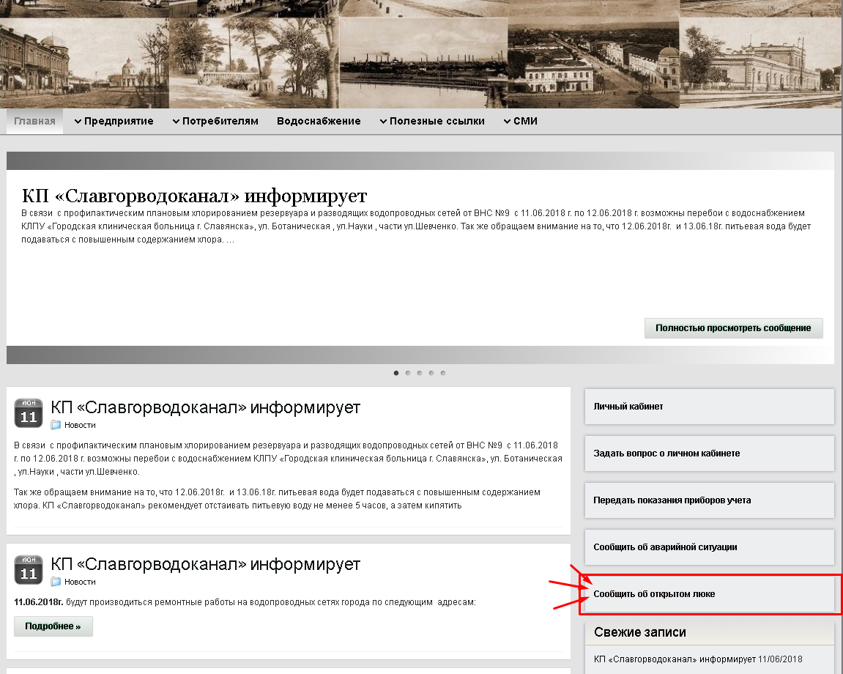
Task: Click Сообщить об открытом люке
Action: 709,594
